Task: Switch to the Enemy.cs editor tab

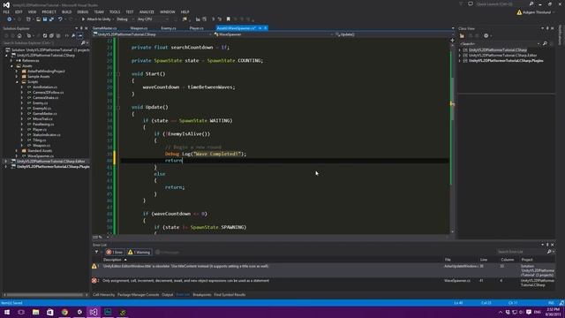Action: point(169,28)
